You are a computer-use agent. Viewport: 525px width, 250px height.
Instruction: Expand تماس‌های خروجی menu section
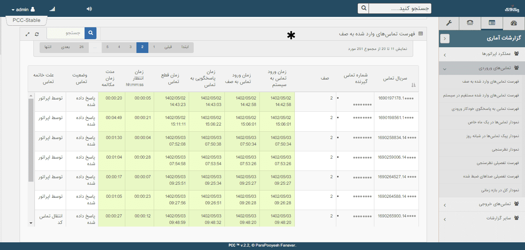[x=482, y=204]
